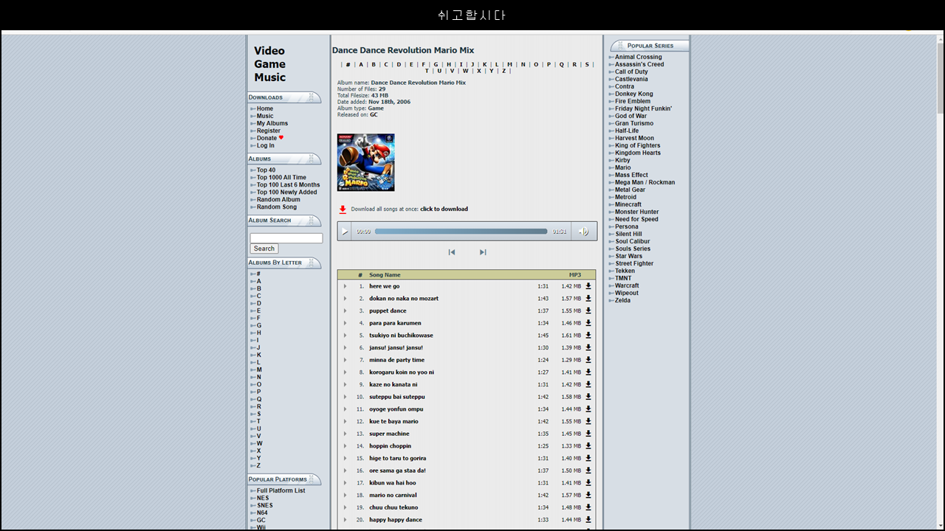Screen dimensions: 945x531
Task: Download 'dokan no naka no mozart' MP3
Action: point(588,299)
